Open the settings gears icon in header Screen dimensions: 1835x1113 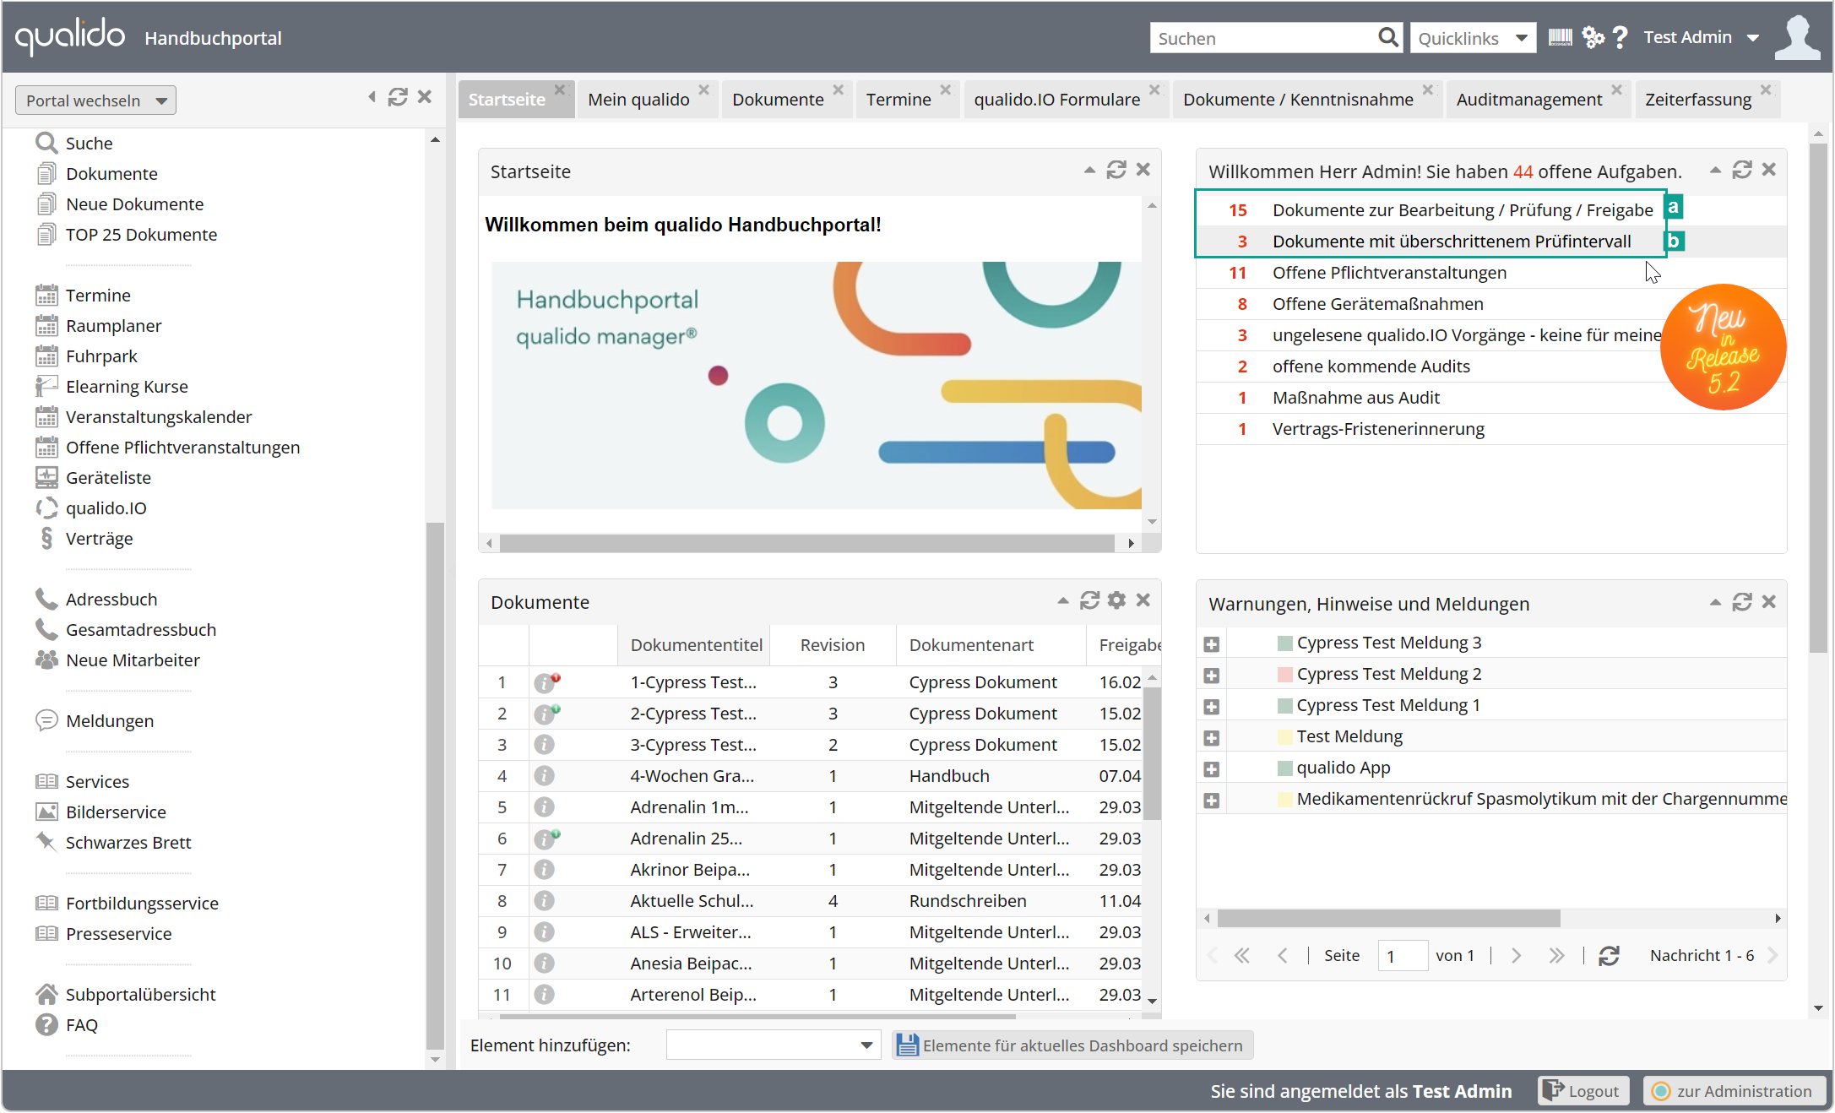coord(1593,38)
